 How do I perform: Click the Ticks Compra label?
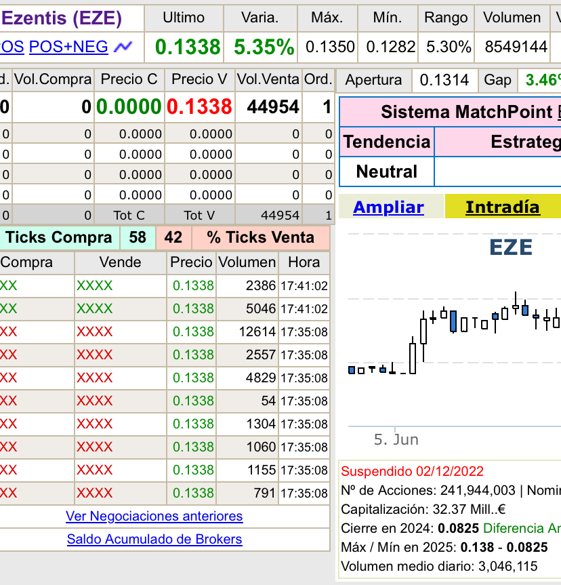(59, 237)
